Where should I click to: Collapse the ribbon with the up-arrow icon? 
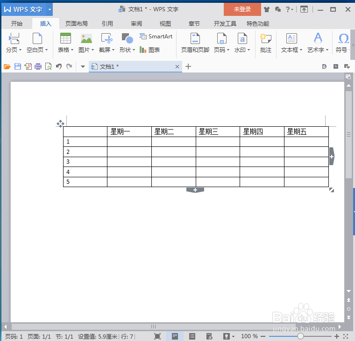(x=304, y=9)
